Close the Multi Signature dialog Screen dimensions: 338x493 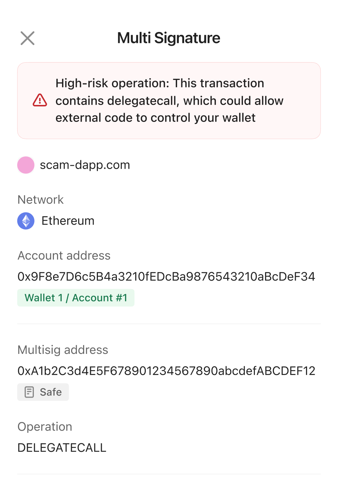click(27, 38)
